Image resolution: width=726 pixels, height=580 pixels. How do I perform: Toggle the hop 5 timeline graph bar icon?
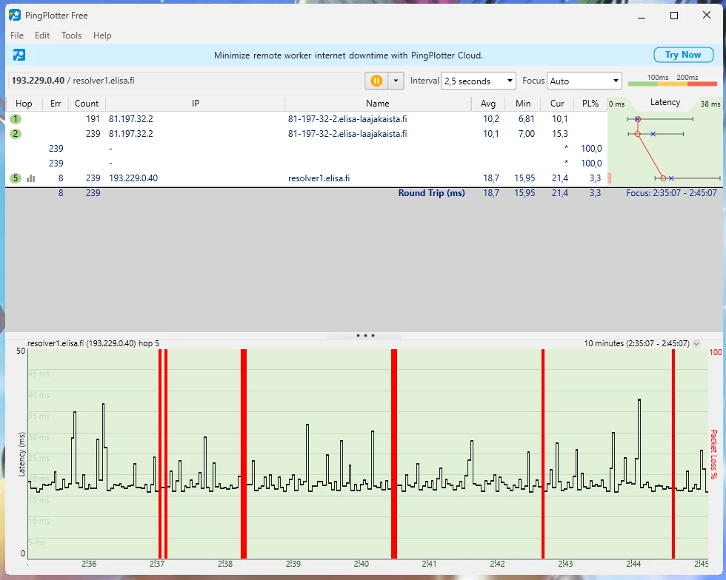coord(31,178)
